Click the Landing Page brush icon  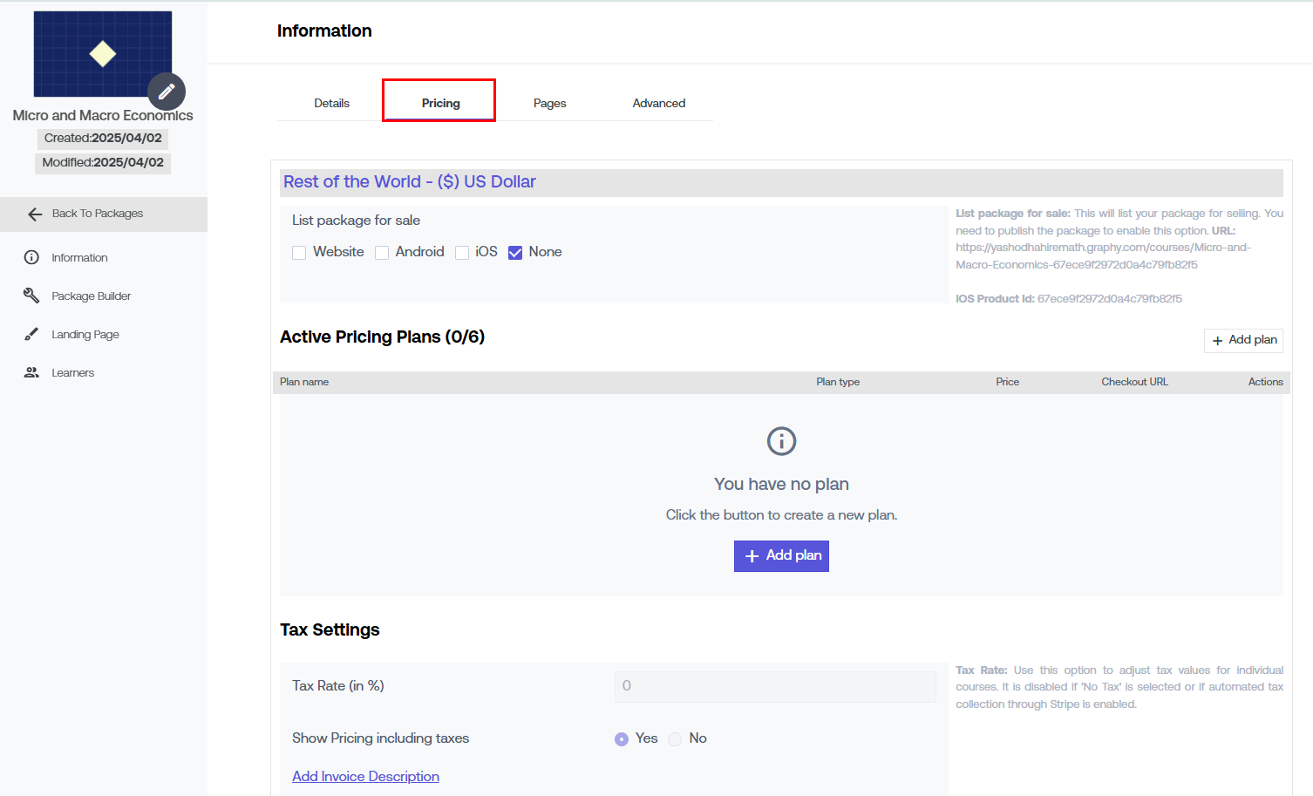click(31, 334)
